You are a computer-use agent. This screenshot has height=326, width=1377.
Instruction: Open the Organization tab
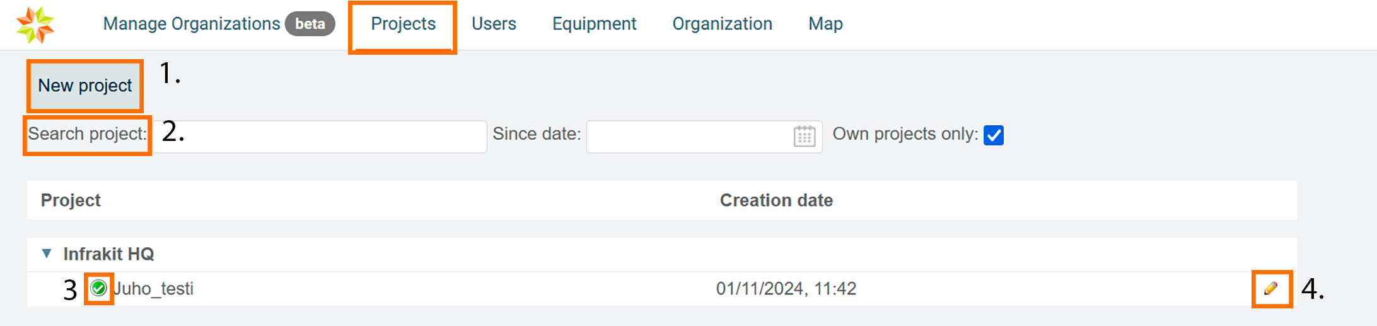click(722, 24)
